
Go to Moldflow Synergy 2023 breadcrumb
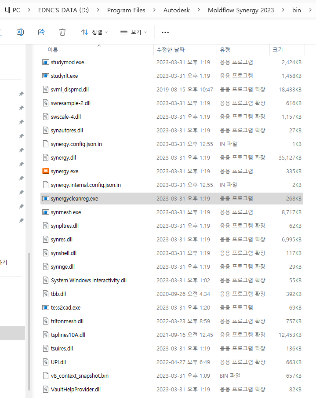click(241, 10)
